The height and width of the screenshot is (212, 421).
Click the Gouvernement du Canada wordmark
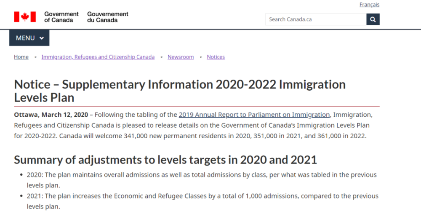pos(108,17)
